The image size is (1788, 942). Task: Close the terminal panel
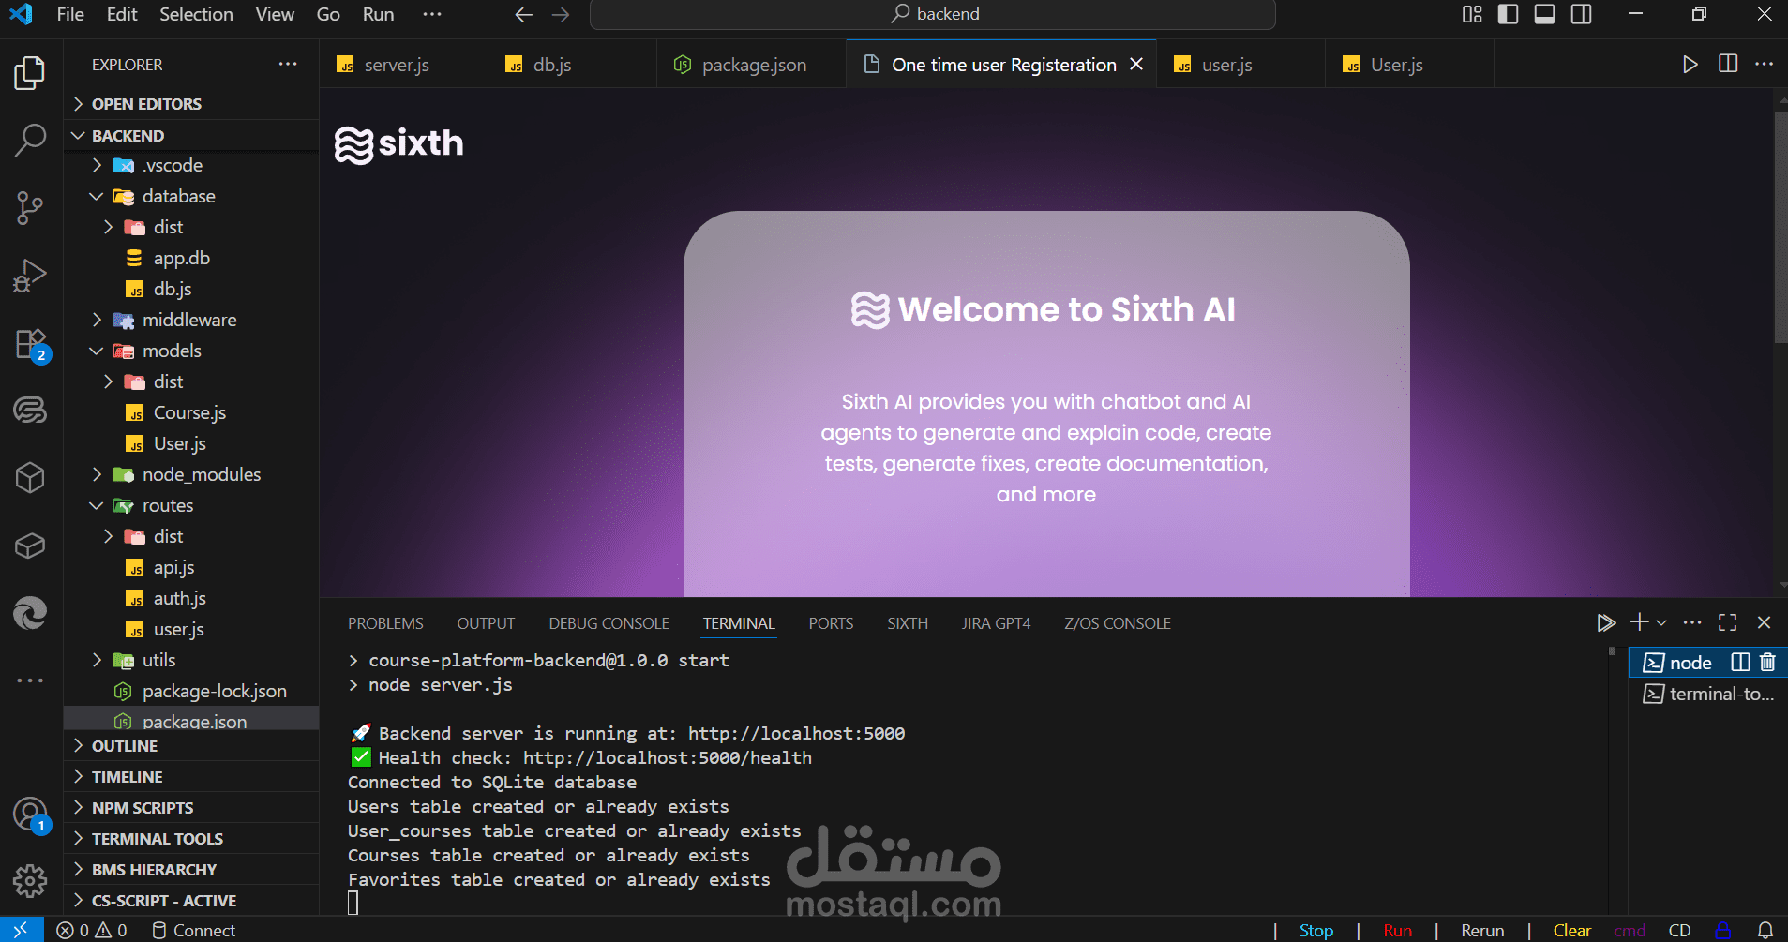tap(1764, 622)
